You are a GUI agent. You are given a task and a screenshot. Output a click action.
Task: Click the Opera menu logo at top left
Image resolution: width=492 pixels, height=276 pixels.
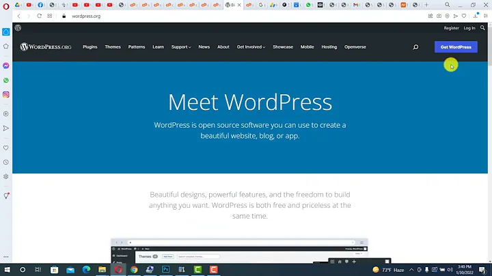tap(6, 6)
